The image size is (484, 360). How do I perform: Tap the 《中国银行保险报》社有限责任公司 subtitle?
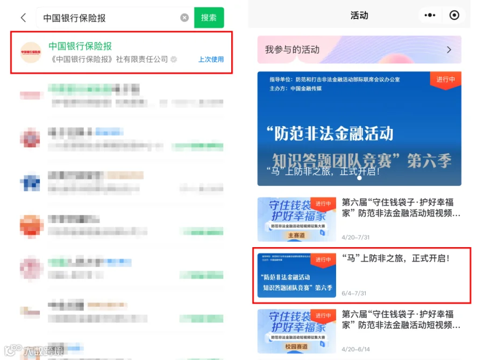109,59
